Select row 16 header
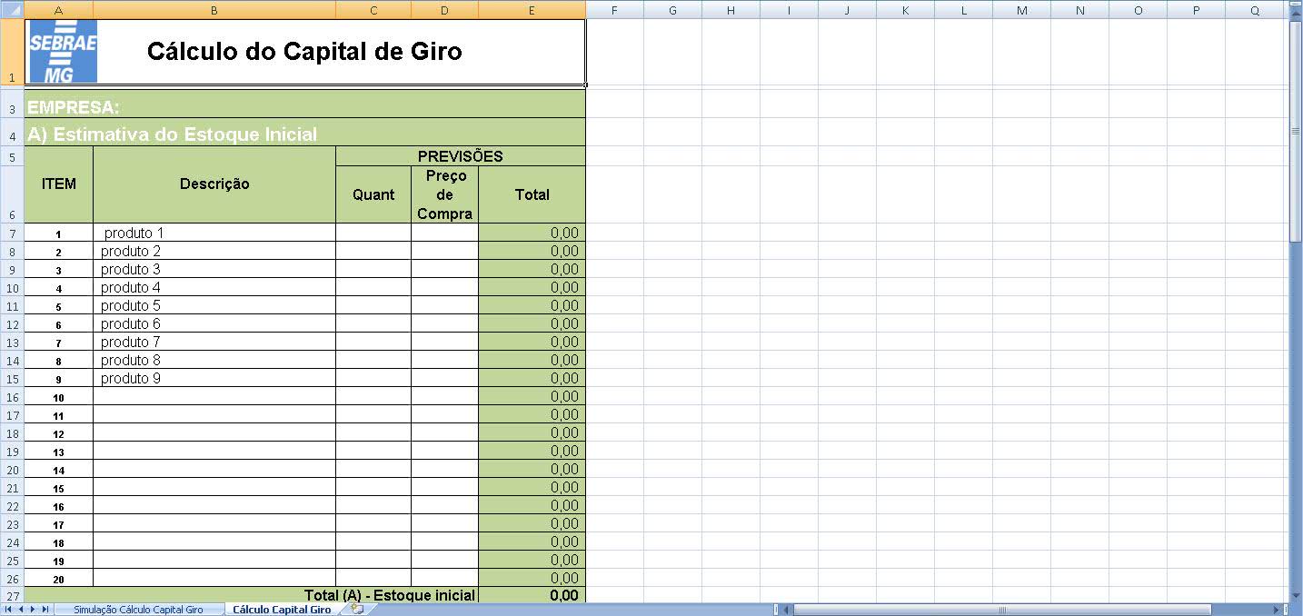The height and width of the screenshot is (616, 1303). 12,396
